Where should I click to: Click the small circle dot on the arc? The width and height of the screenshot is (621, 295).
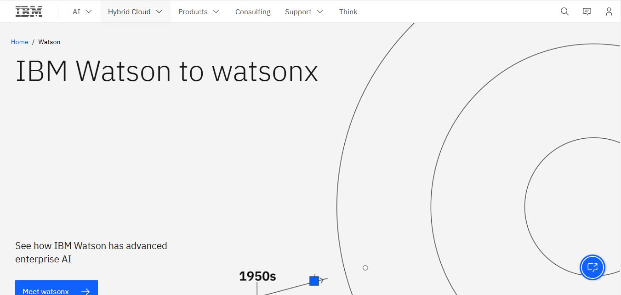coord(365,267)
